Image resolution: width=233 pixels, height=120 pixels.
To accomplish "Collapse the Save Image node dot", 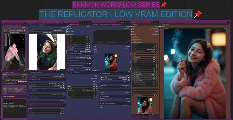I will coord(161,24).
